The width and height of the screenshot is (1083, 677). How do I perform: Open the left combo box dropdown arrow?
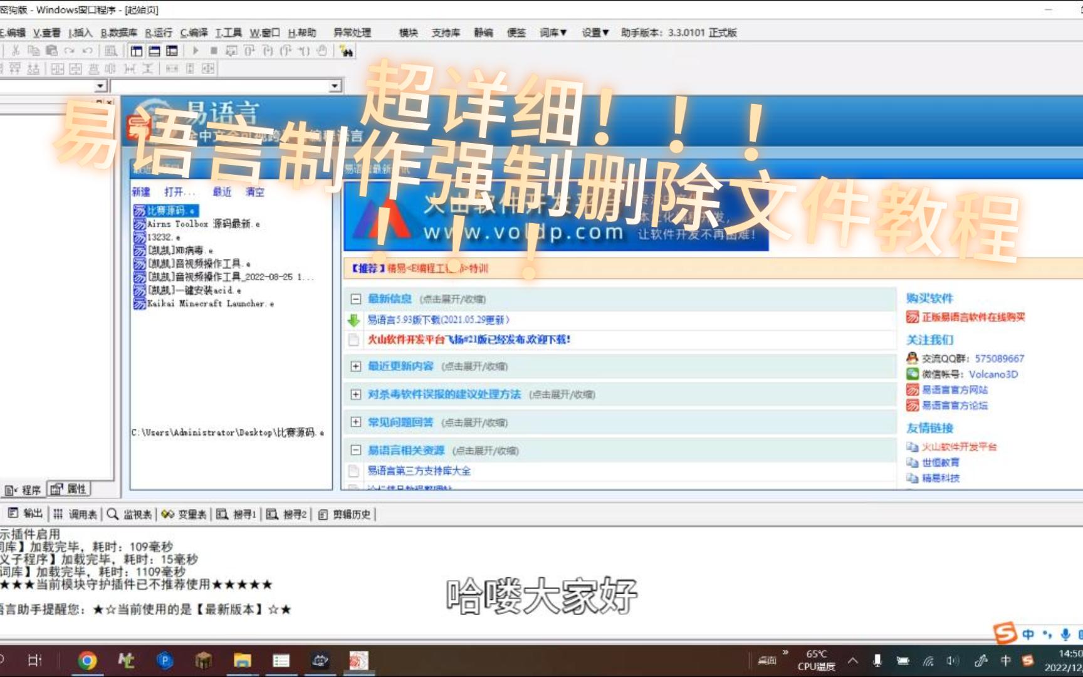(100, 86)
